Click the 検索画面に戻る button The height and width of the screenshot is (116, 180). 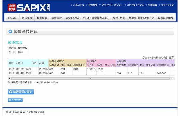(x=21, y=92)
